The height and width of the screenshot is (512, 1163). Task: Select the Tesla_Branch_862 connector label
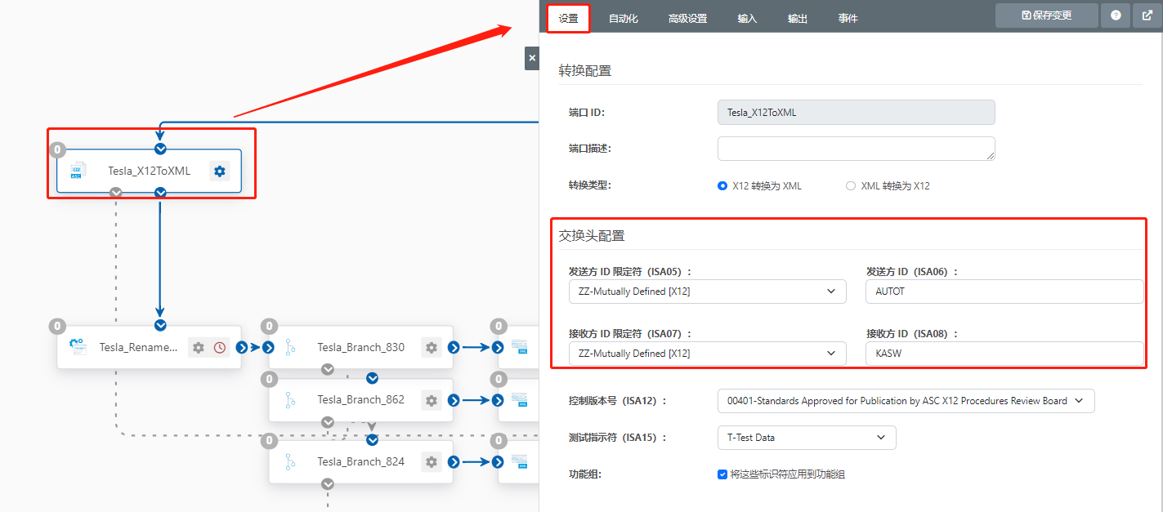click(x=361, y=399)
